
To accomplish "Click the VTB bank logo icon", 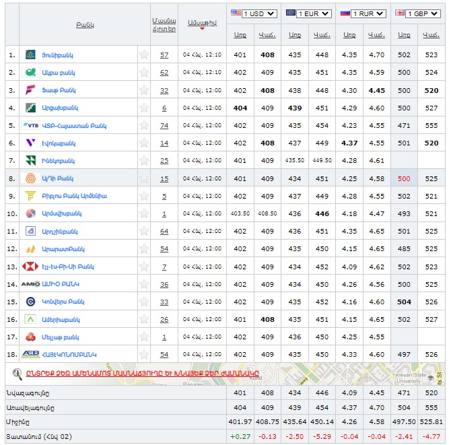I will tap(31, 125).
